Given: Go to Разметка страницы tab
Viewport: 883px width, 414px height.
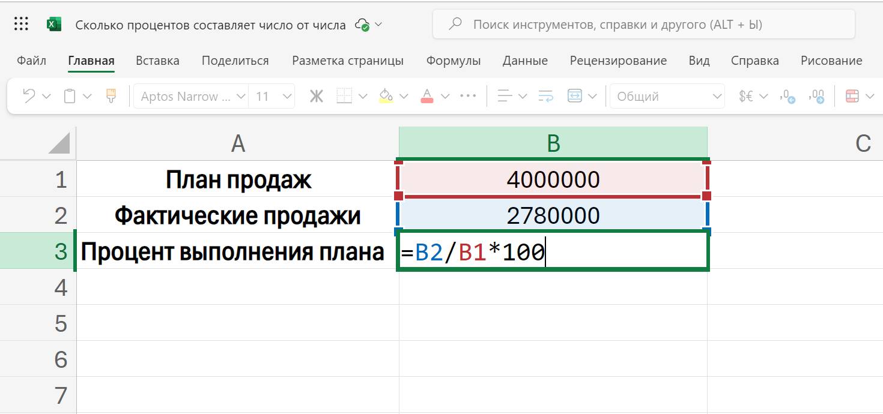Looking at the screenshot, I should point(348,61).
